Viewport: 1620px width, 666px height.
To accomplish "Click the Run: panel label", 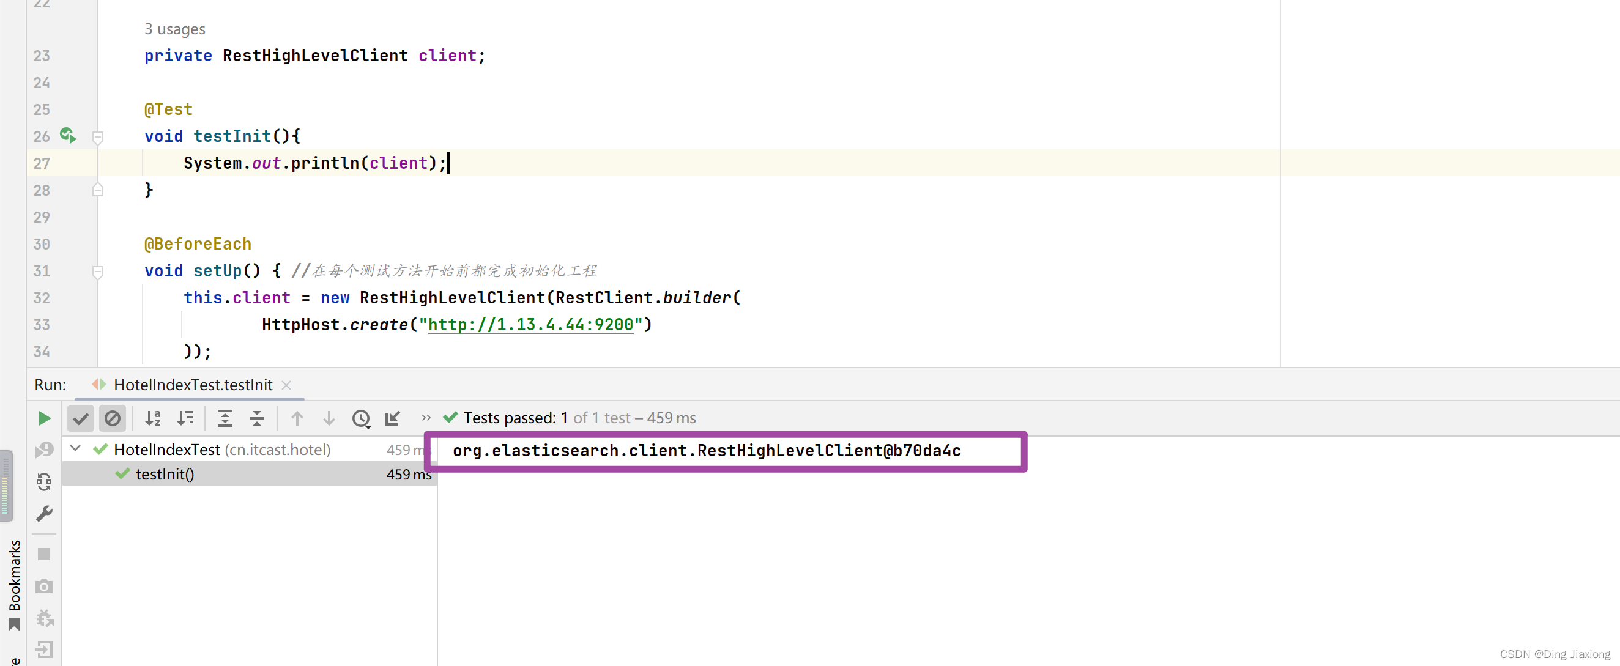I will click(50, 385).
